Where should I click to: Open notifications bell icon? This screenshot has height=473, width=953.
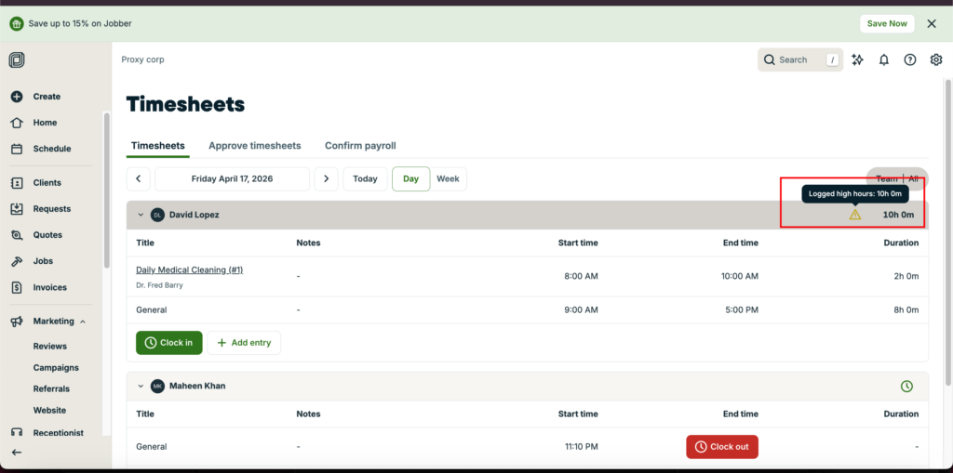pyautogui.click(x=884, y=59)
